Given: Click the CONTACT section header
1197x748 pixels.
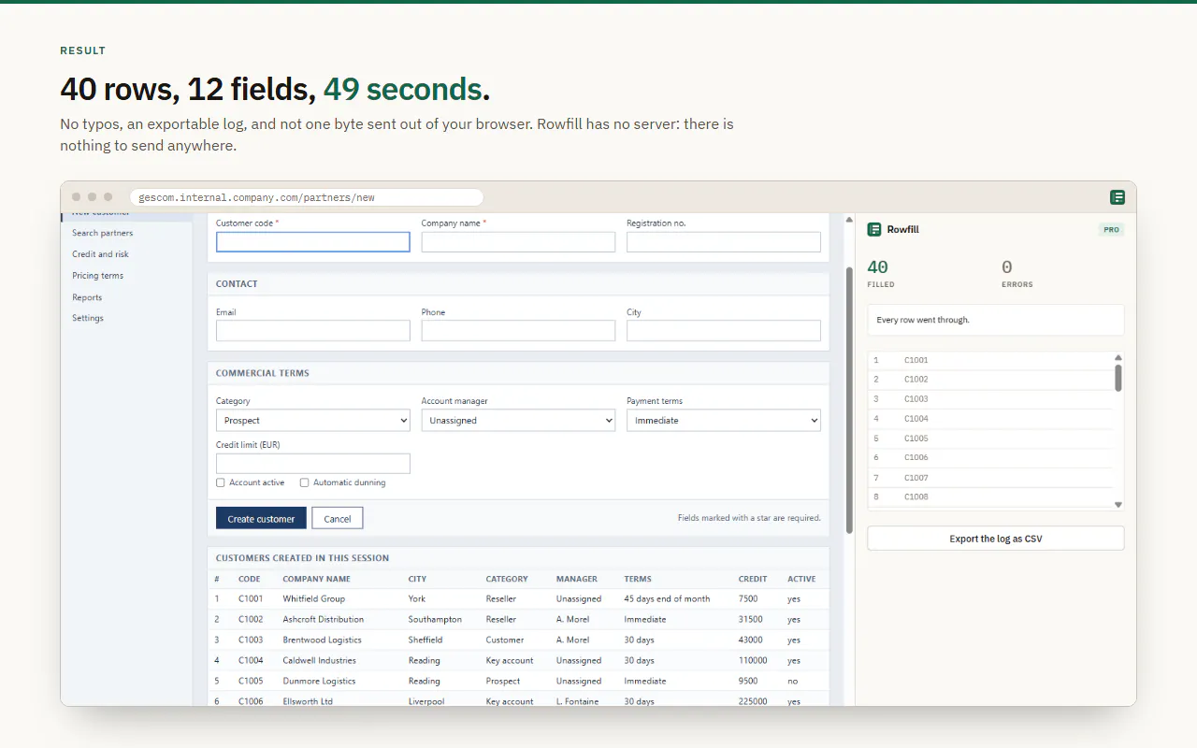Looking at the screenshot, I should 237,283.
